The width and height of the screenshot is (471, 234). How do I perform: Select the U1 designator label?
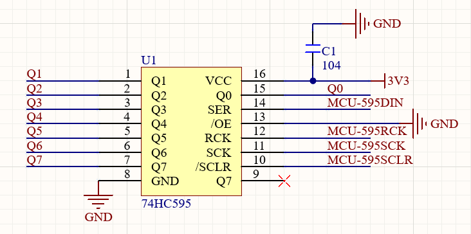tap(149, 60)
